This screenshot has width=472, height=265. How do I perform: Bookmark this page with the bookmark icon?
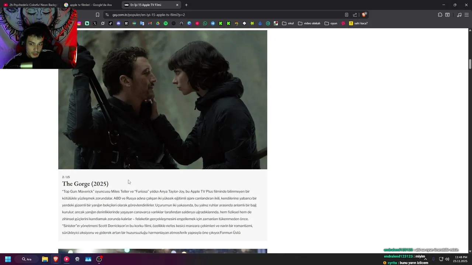(97, 15)
